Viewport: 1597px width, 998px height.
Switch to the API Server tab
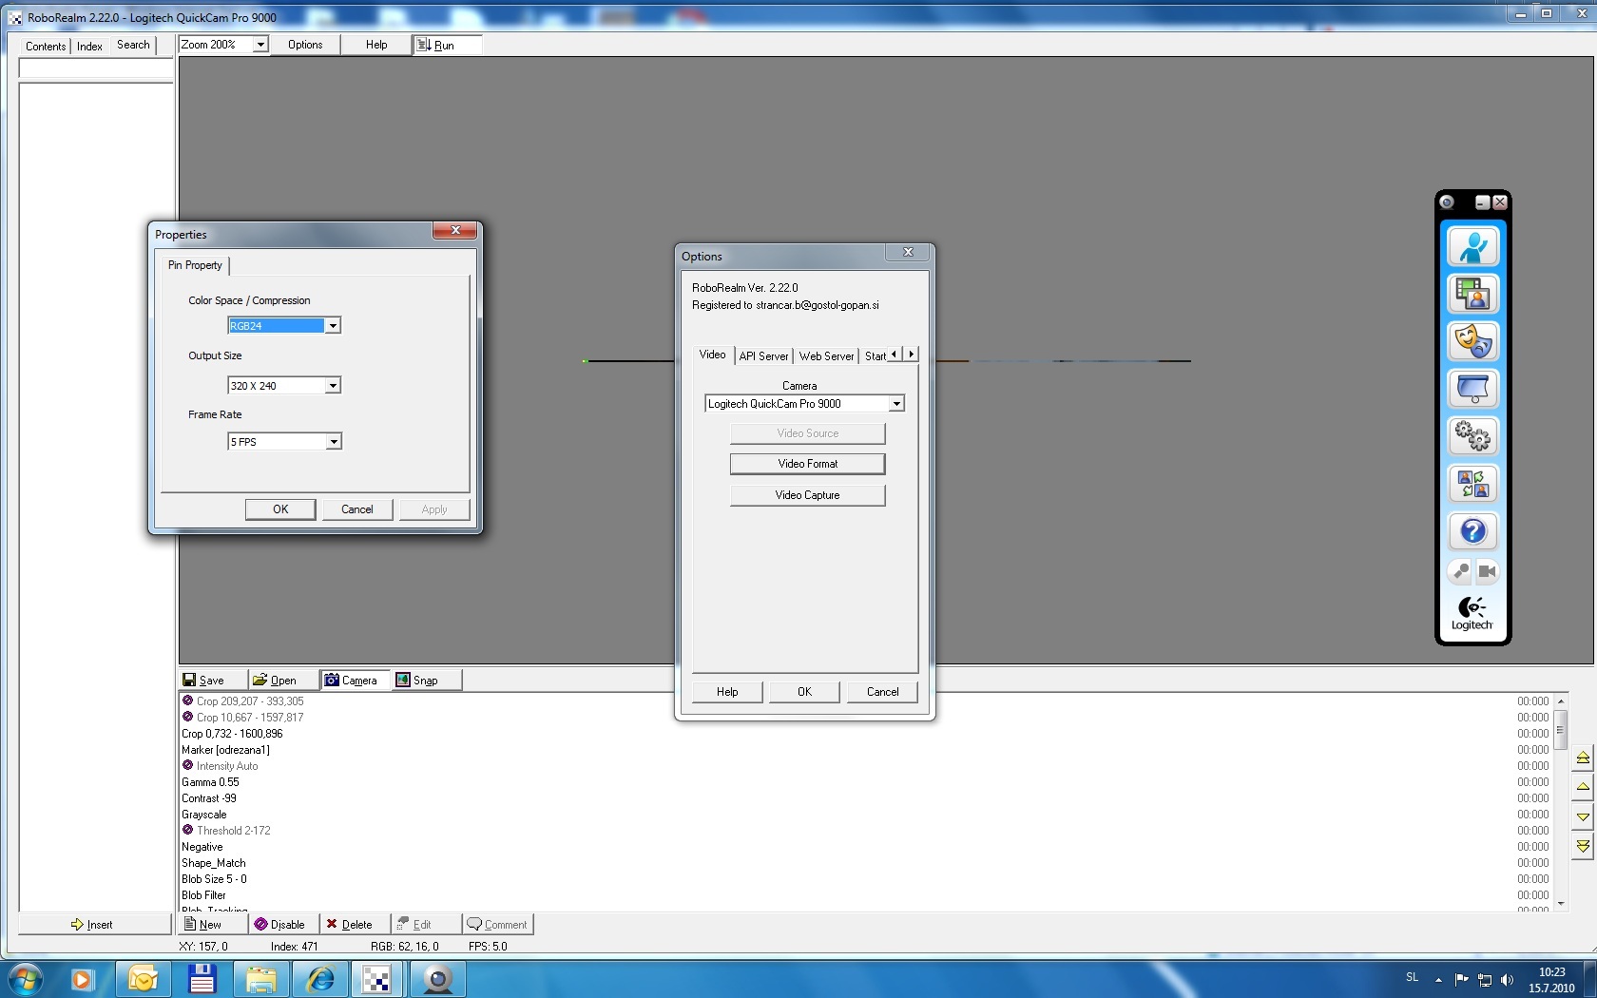763,356
